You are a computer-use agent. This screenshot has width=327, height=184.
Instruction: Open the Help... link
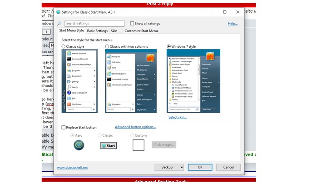(x=233, y=24)
